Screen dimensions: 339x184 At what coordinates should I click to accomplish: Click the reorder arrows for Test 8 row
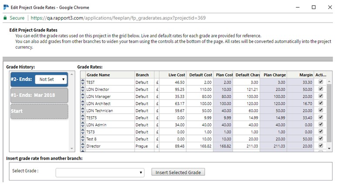[83, 139]
